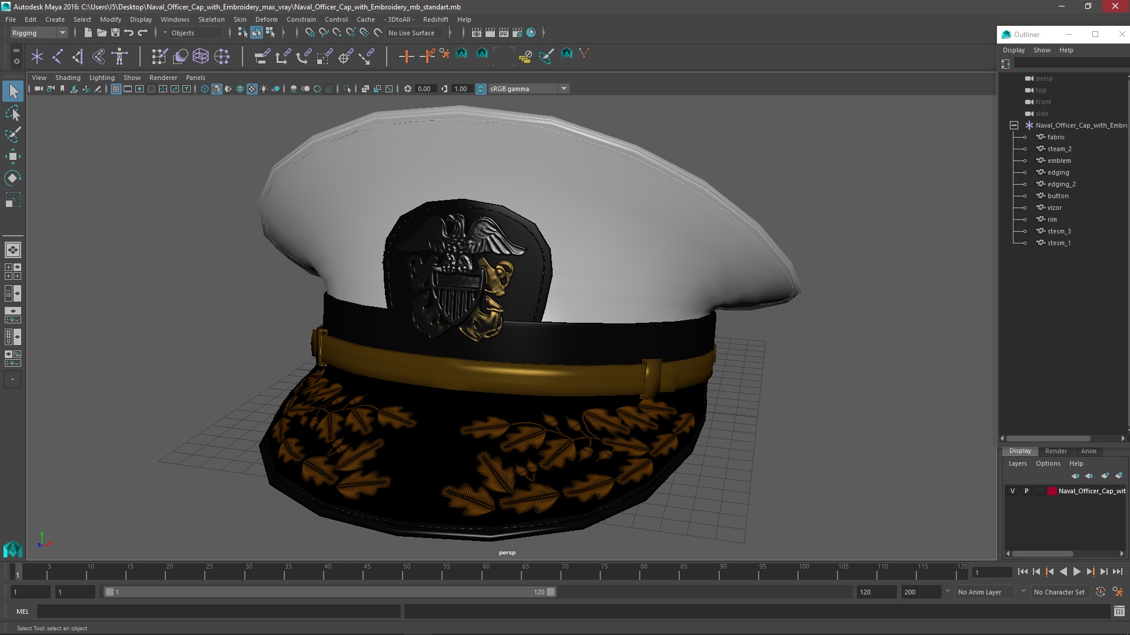Open the Deform menu
Viewport: 1130px width, 635px height.
[x=266, y=19]
